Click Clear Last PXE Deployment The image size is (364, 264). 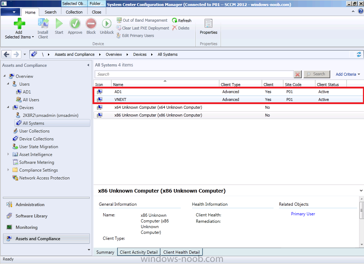pyautogui.click(x=143, y=28)
